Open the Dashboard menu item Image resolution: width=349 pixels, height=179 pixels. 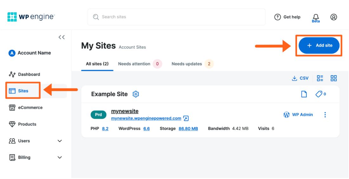pos(24,74)
